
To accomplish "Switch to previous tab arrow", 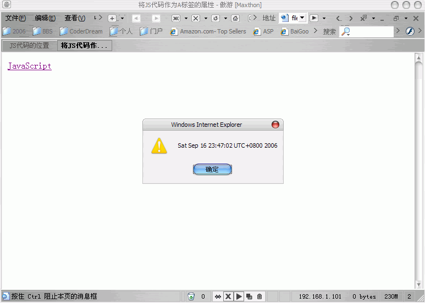I will click(x=339, y=19).
